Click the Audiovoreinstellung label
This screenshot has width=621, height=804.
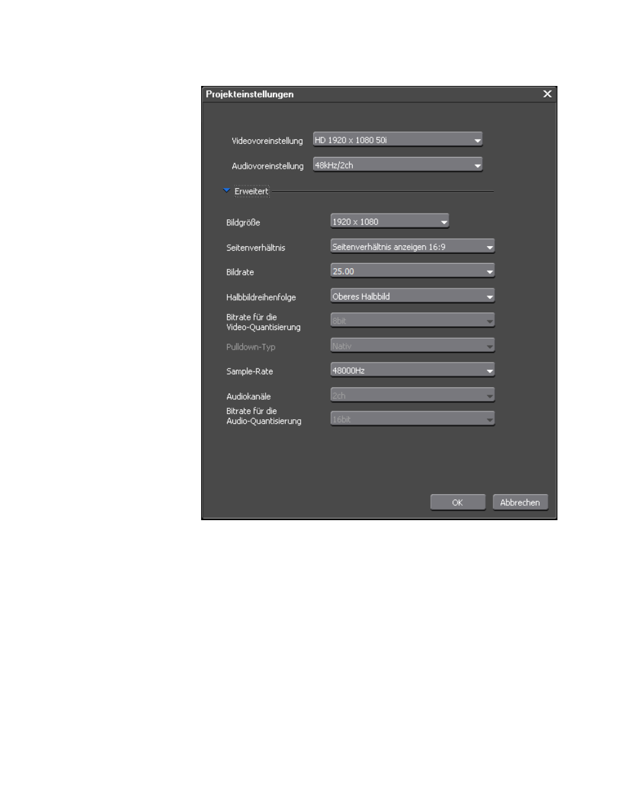[268, 166]
